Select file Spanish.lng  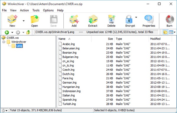(69, 99)
